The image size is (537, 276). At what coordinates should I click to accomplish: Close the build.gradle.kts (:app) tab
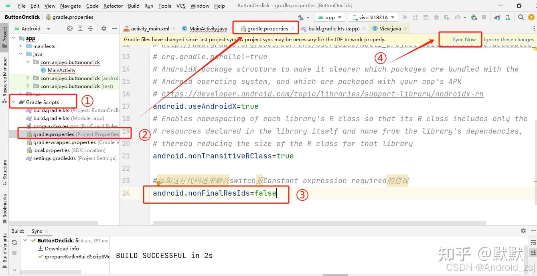tap(364, 28)
